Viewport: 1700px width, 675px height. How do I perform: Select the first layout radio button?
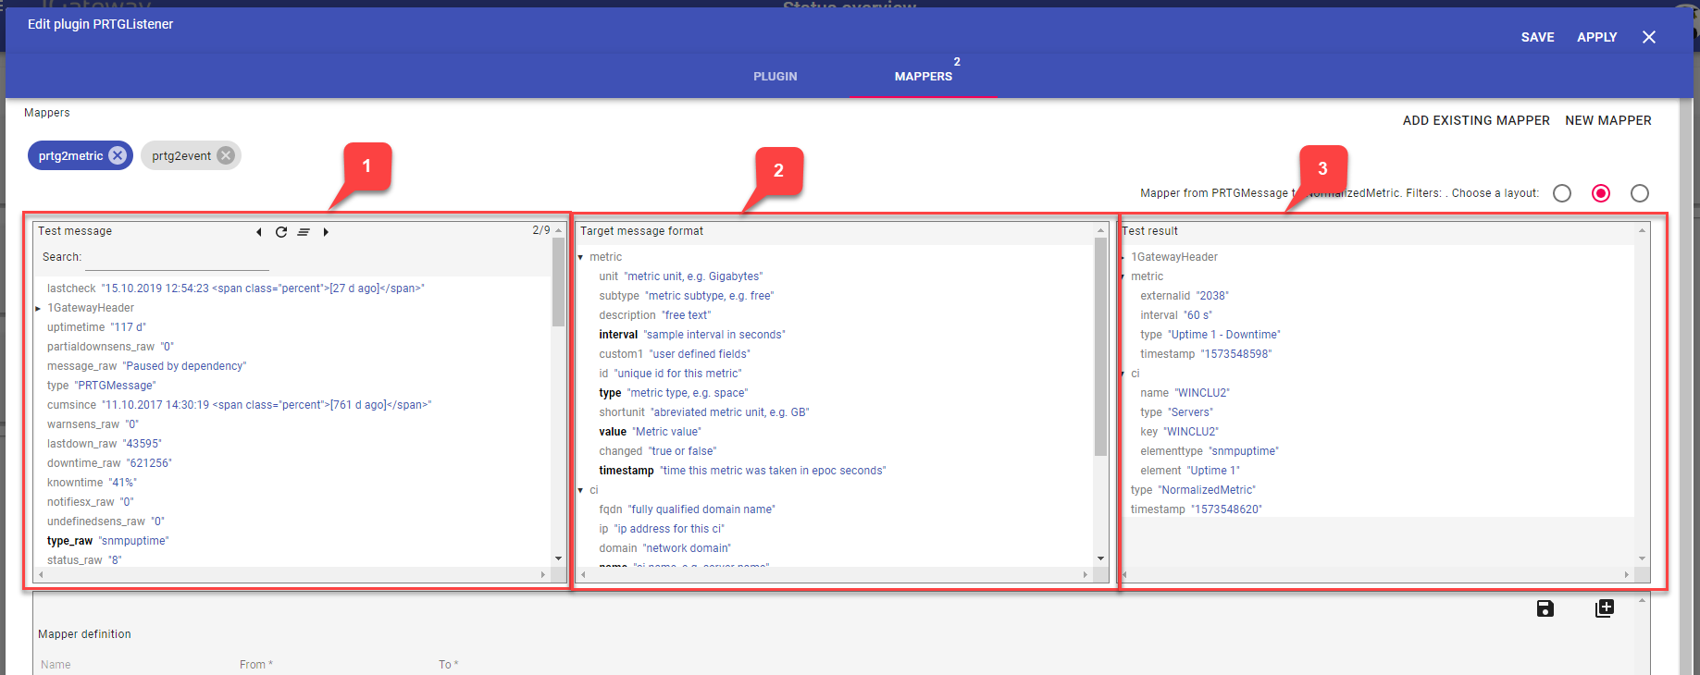(x=1562, y=193)
